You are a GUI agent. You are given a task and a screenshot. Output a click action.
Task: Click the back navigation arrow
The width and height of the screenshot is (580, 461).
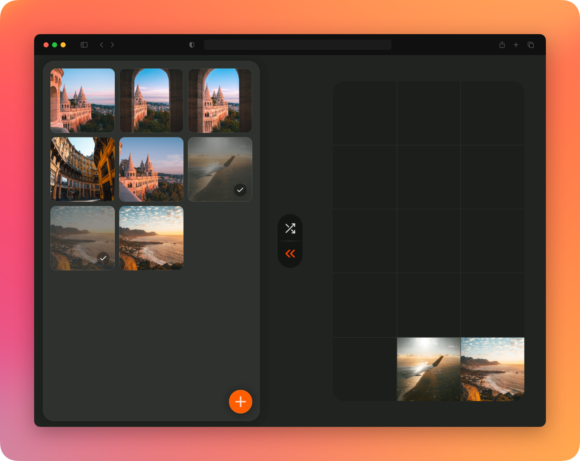coord(101,44)
